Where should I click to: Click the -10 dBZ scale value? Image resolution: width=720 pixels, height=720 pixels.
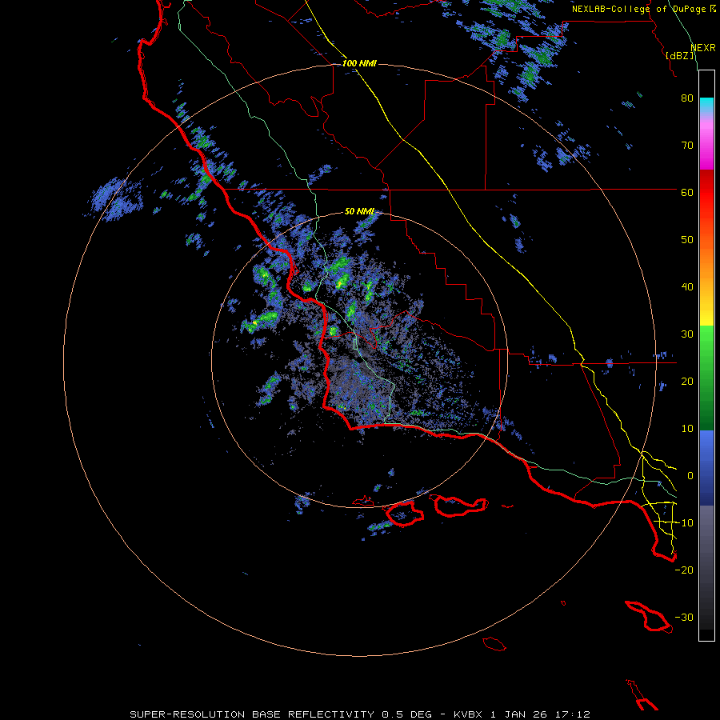(x=684, y=523)
